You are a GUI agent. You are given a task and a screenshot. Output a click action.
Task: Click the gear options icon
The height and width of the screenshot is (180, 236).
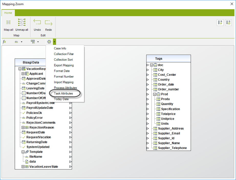click(49, 42)
